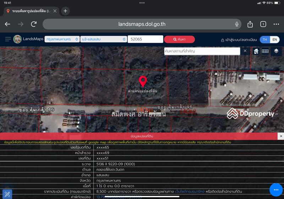Click the measurement tool icon at bottom left

point(7,194)
